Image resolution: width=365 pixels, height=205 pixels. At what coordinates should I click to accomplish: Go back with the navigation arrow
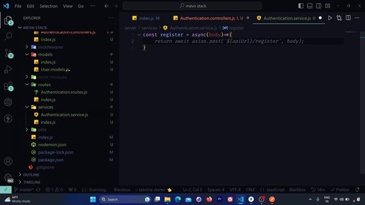[107, 6]
